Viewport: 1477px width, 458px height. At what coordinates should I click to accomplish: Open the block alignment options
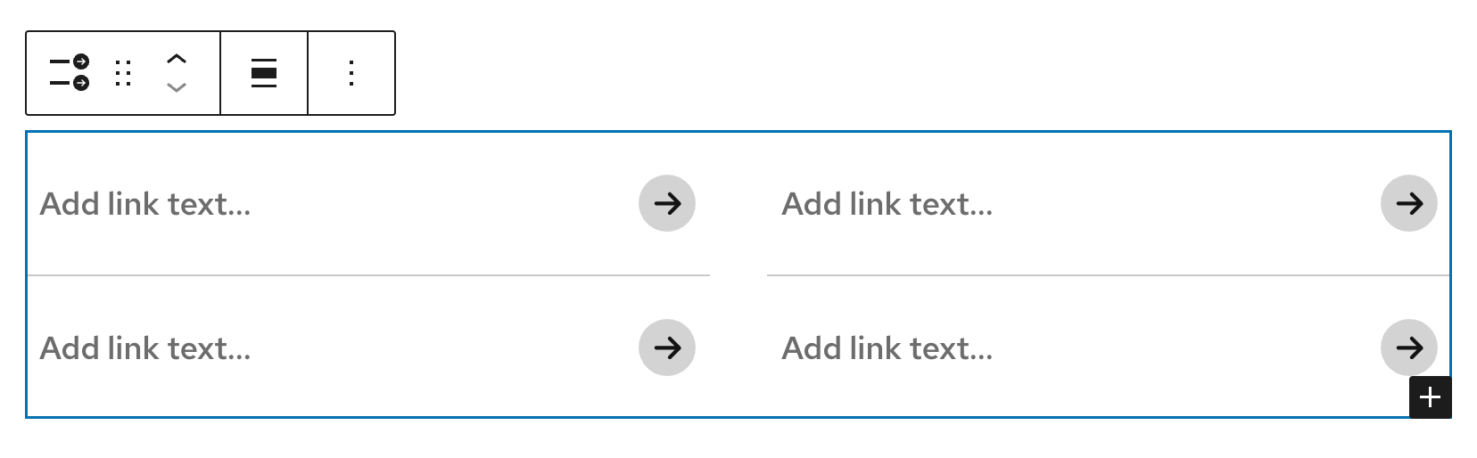coord(264,73)
